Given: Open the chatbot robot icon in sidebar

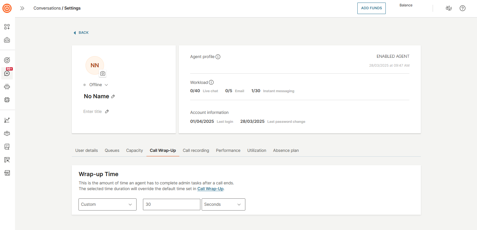Looking at the screenshot, I should click(x=7, y=86).
